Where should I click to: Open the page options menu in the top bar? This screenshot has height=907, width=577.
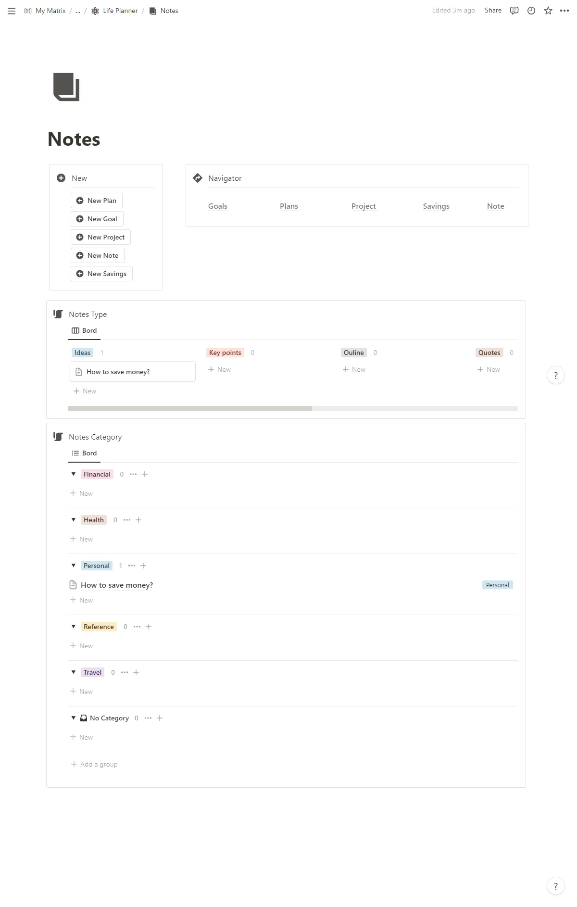click(564, 11)
